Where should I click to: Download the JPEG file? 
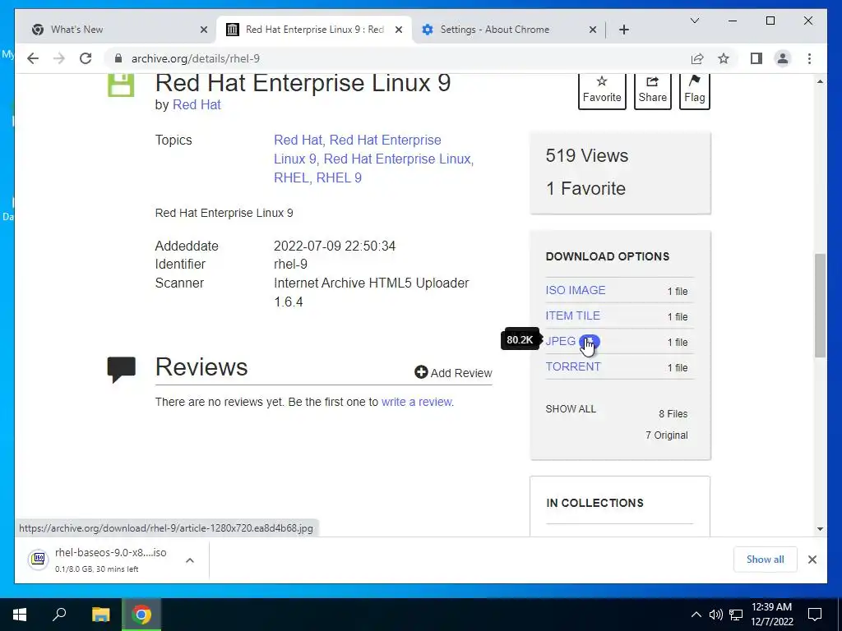(x=560, y=341)
